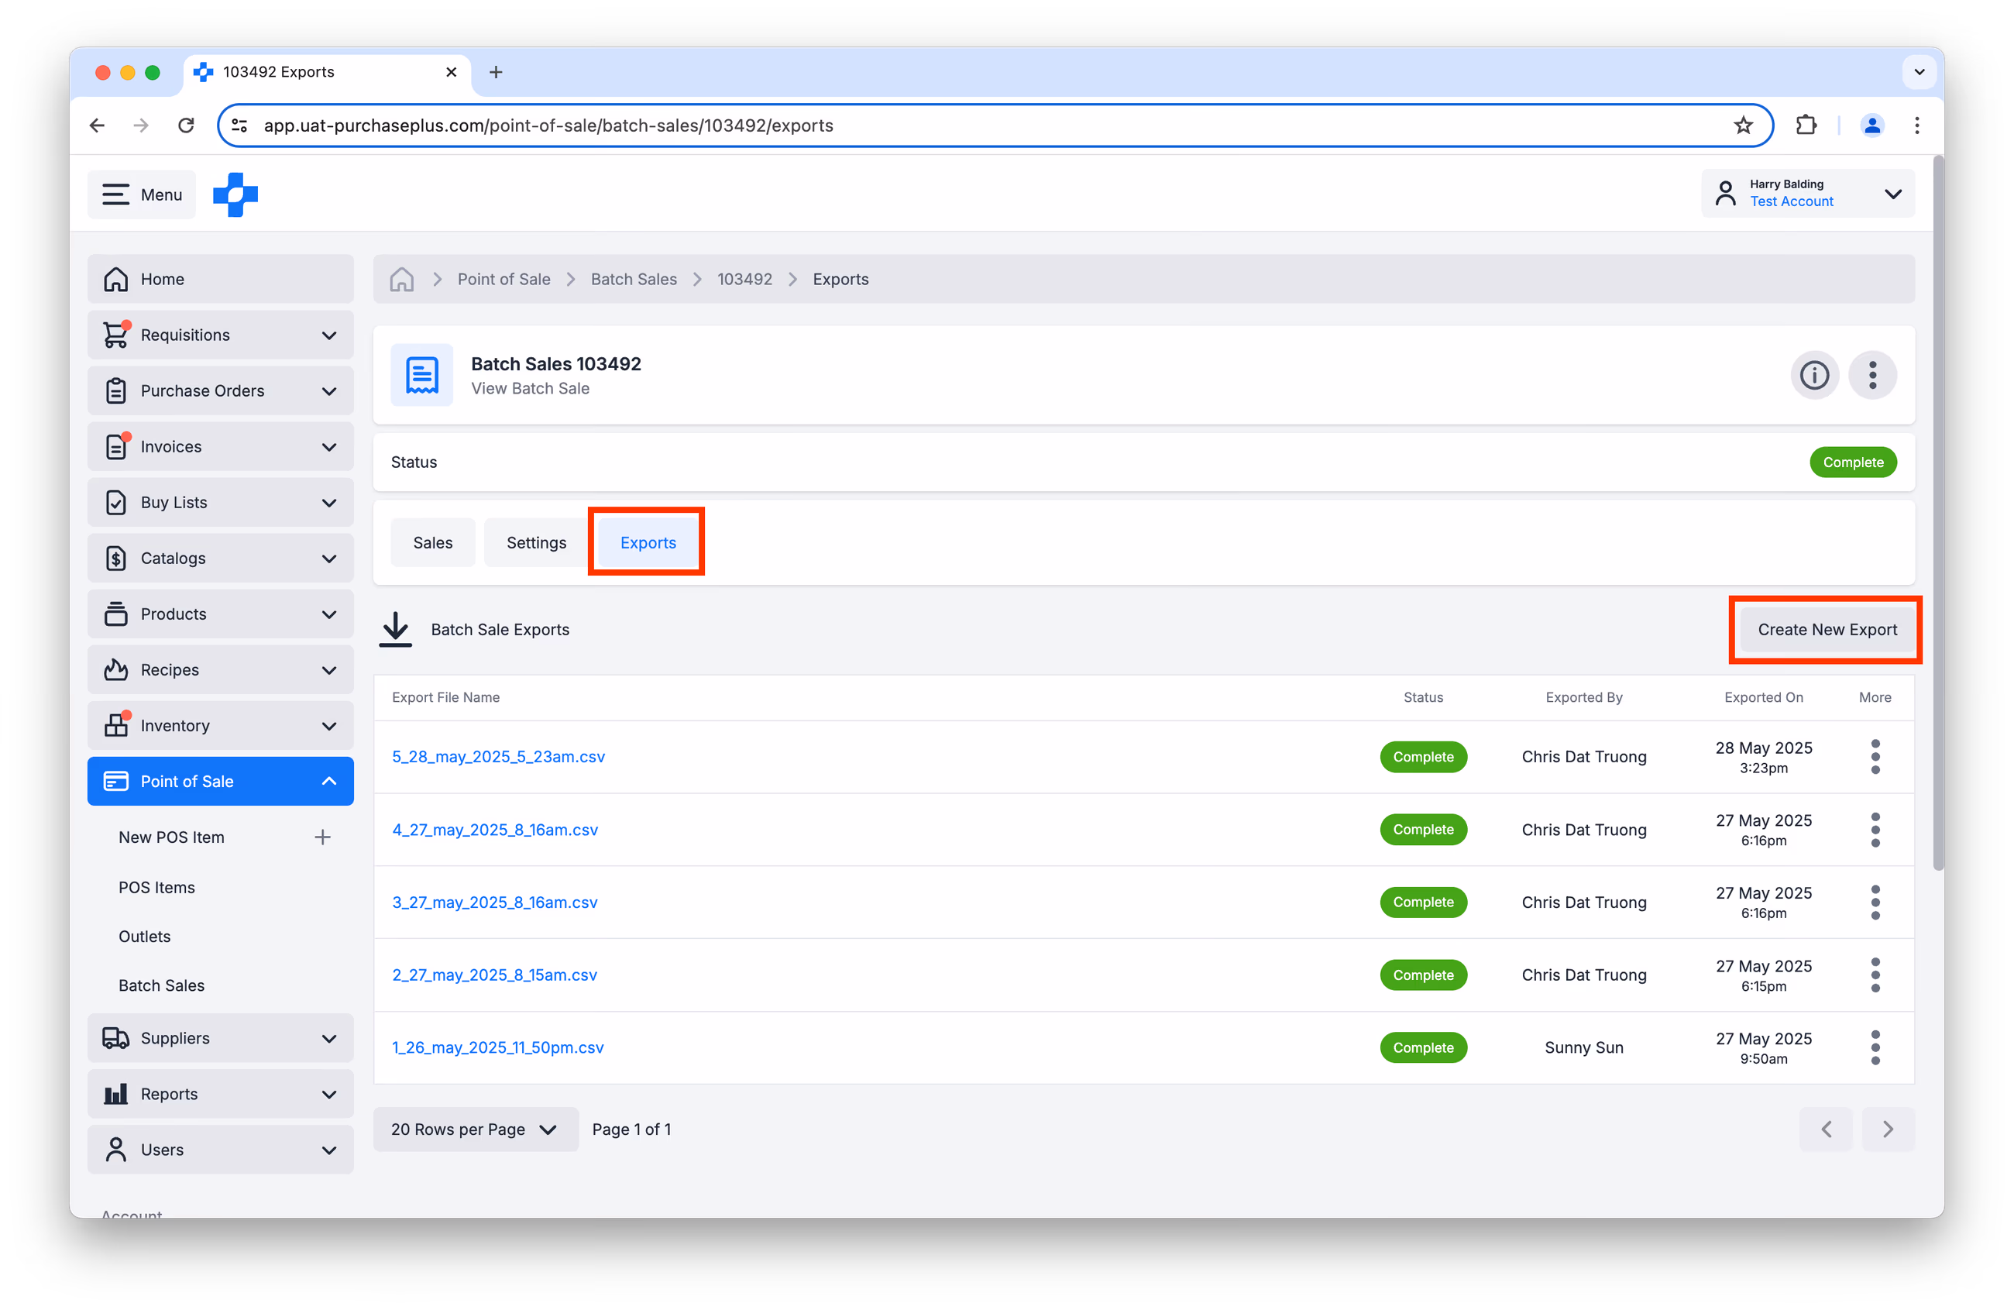Expand the Buy Lists menu
Viewport: 2014px width, 1310px height.
click(220, 503)
